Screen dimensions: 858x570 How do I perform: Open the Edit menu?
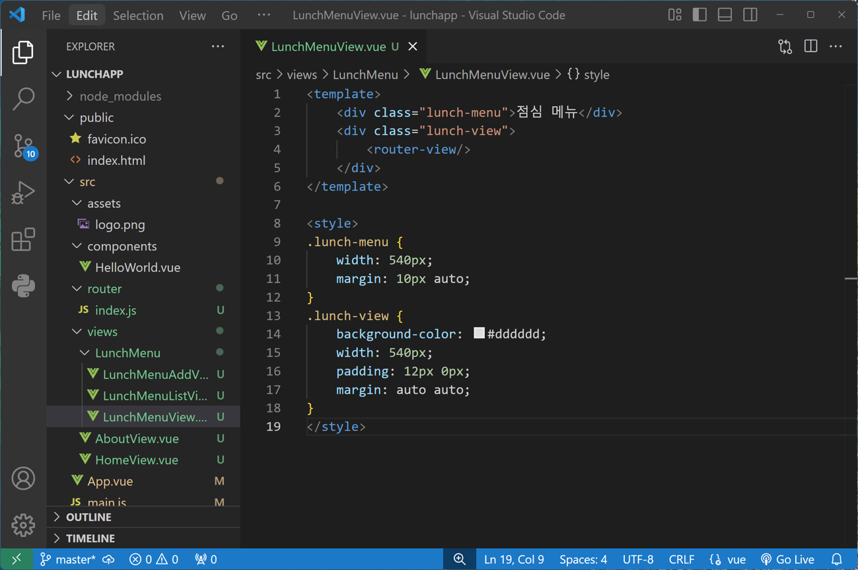coord(87,15)
